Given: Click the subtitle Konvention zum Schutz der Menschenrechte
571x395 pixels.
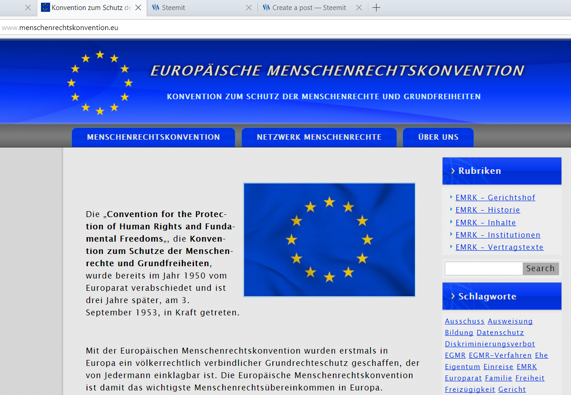Looking at the screenshot, I should (324, 96).
